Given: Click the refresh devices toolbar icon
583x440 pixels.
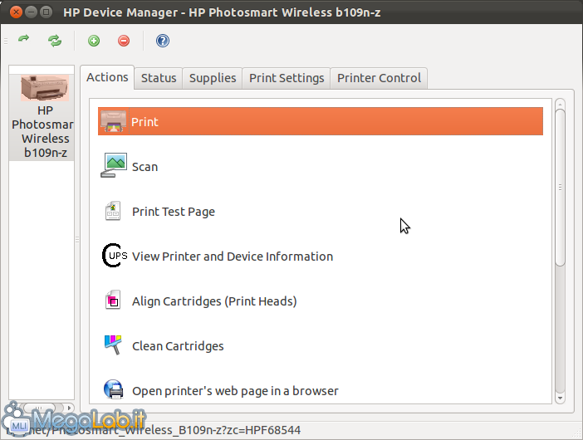Looking at the screenshot, I should tap(55, 41).
